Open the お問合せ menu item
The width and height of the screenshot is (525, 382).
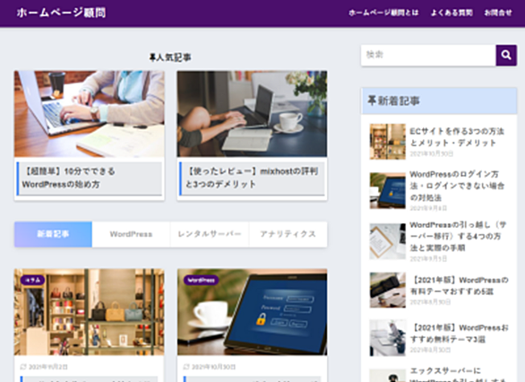[498, 13]
